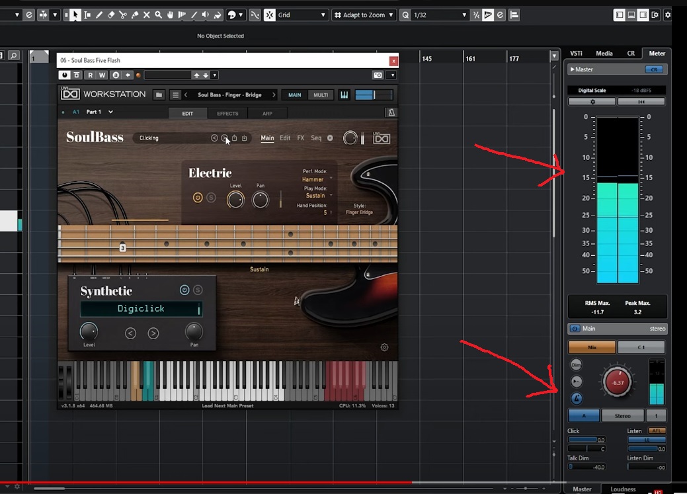Select the Mute X tool
Image resolution: width=687 pixels, height=494 pixels.
click(146, 15)
